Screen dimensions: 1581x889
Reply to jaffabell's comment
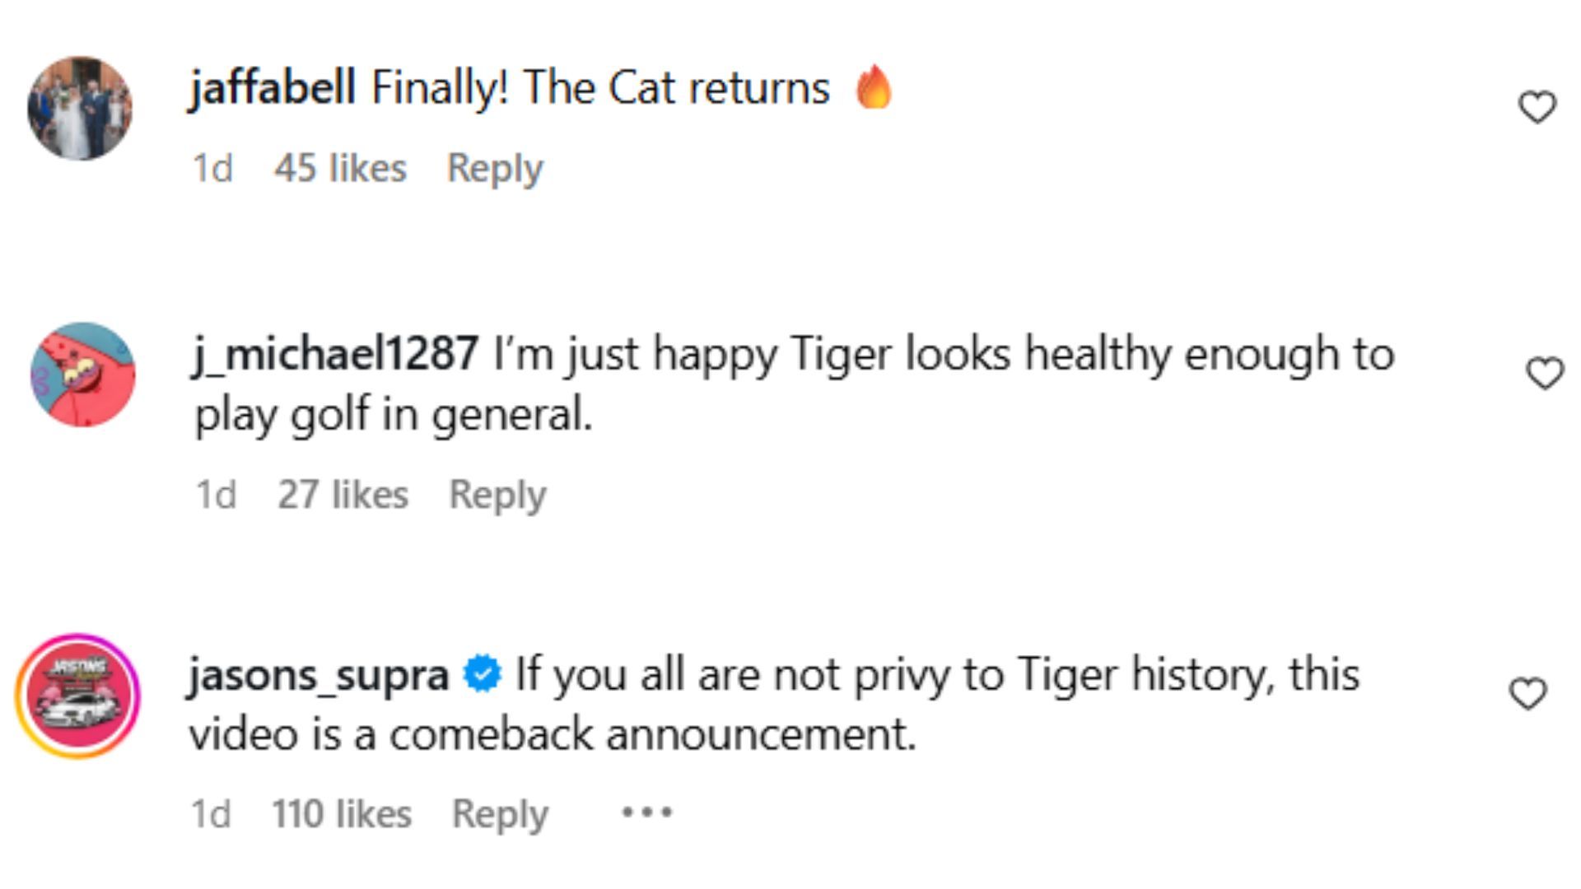495,169
